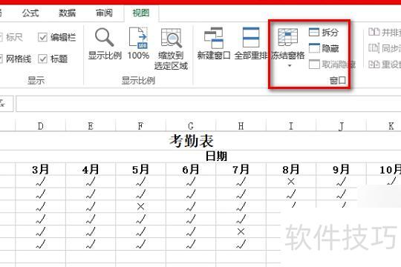Toggle the 标题 headings checkbox
Screen dimensions: 401x267
point(42,59)
